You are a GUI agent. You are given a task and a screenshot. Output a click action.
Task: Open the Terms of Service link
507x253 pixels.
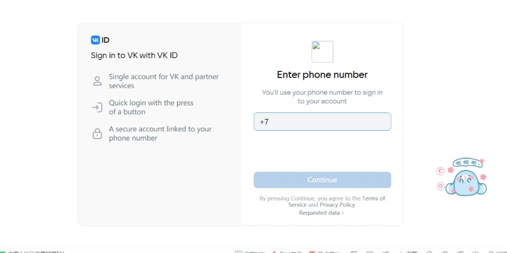373,198
